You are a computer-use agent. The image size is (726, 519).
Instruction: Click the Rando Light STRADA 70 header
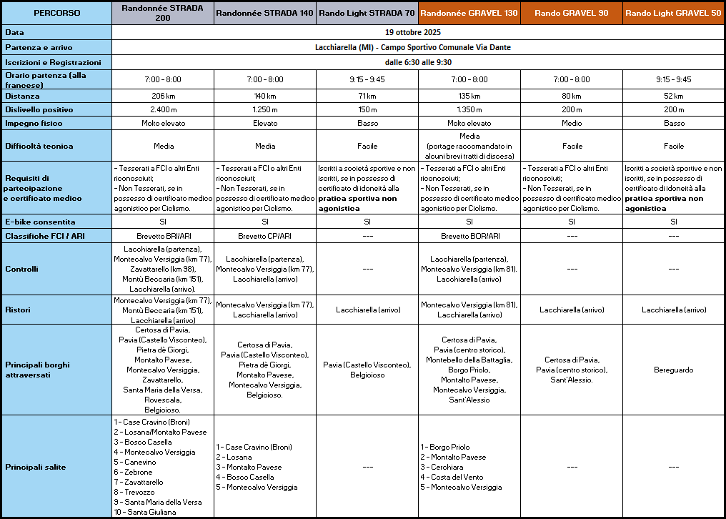click(x=367, y=13)
